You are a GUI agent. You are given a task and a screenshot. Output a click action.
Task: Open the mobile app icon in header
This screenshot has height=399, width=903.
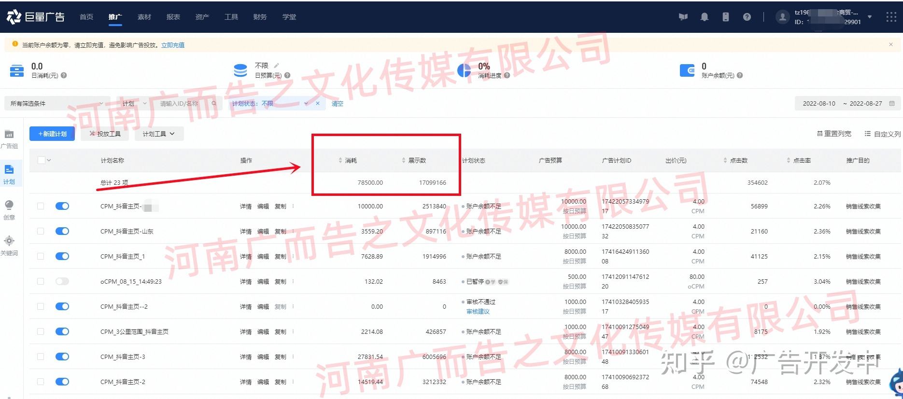(725, 17)
